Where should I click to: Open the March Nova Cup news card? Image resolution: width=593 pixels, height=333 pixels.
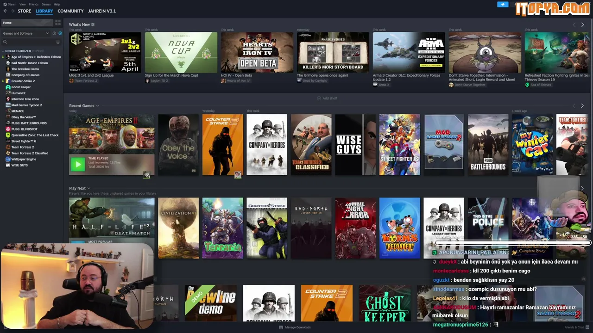(181, 52)
